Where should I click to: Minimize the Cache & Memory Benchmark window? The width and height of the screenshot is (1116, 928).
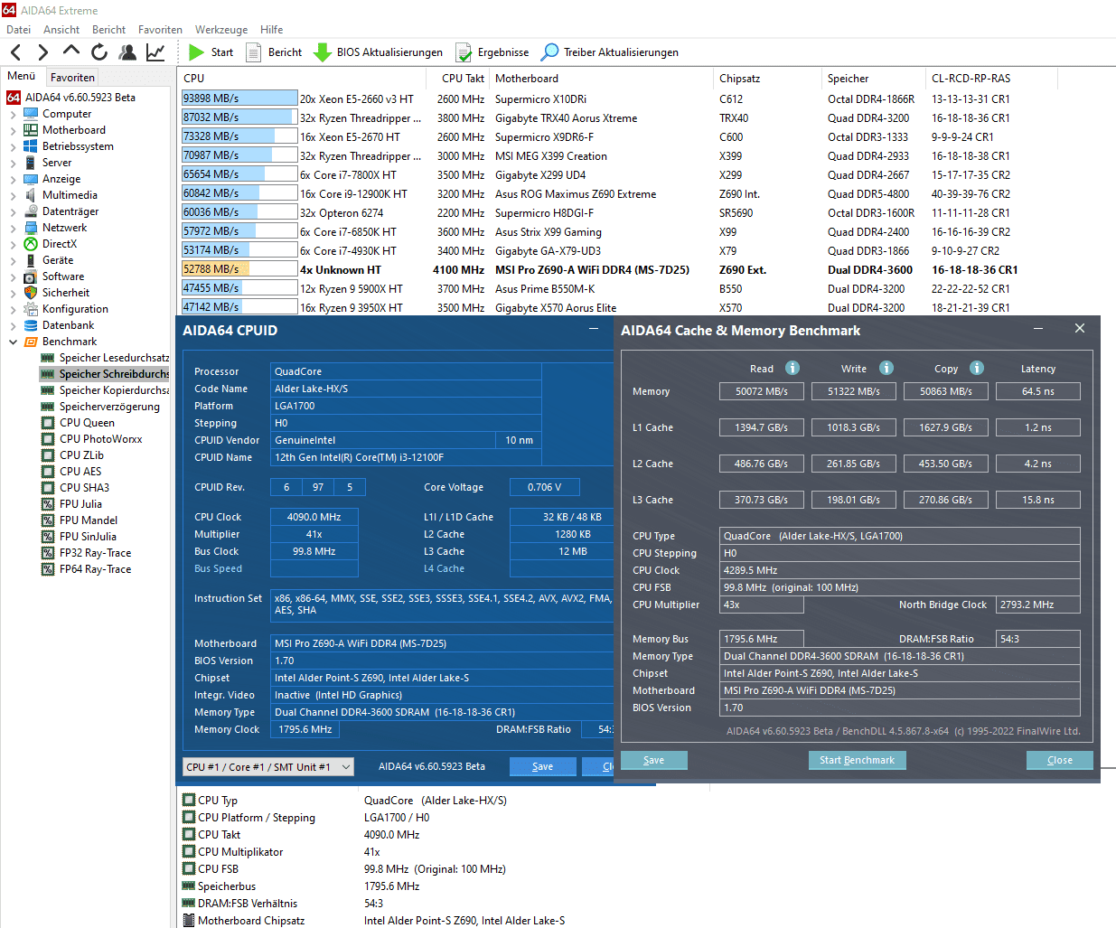click(1038, 329)
